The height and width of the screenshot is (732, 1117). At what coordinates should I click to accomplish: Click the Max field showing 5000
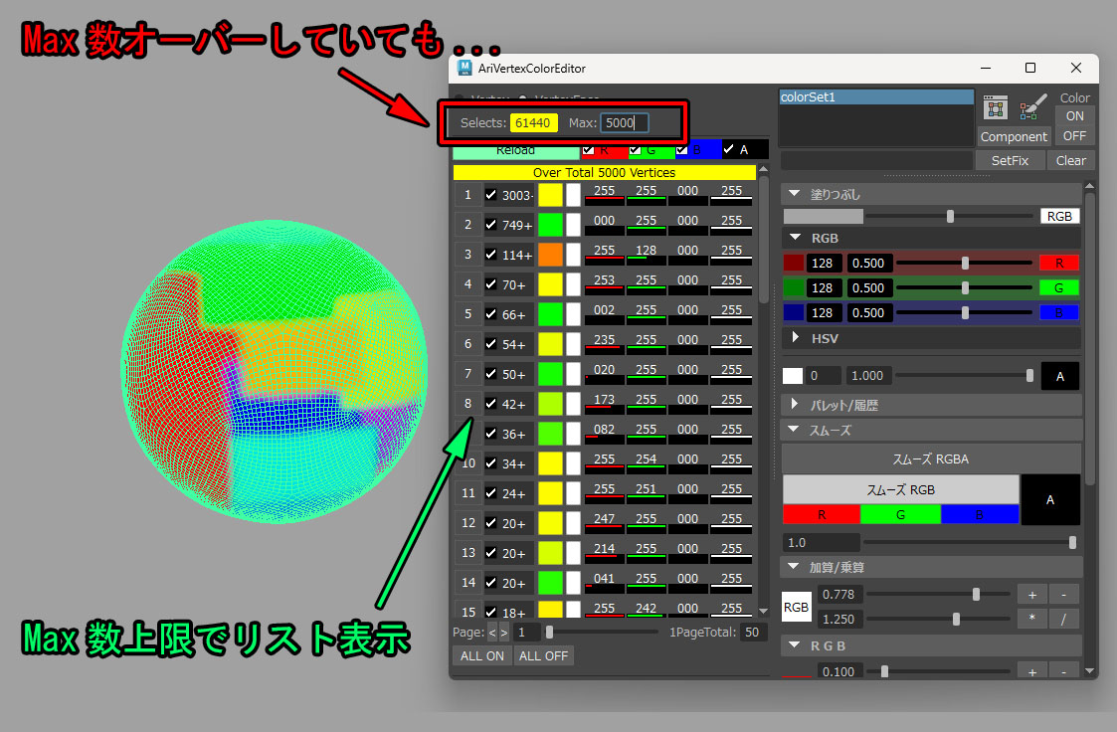[624, 122]
